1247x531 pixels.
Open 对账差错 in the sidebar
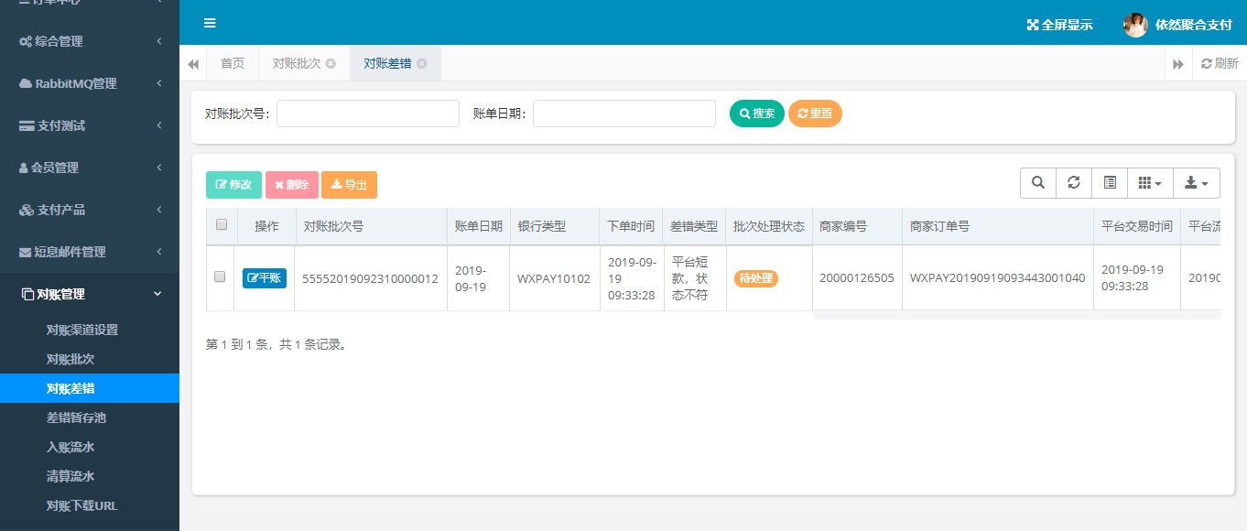coord(90,388)
